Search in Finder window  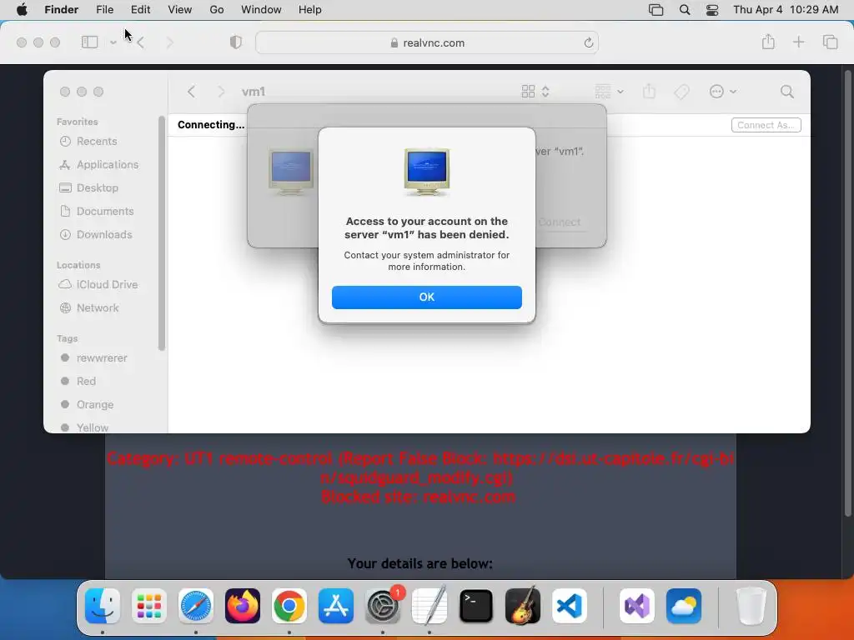tap(787, 92)
